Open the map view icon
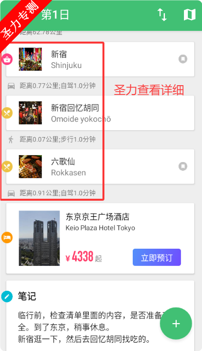Image resolution: width=202 pixels, height=351 pixels. click(x=189, y=15)
